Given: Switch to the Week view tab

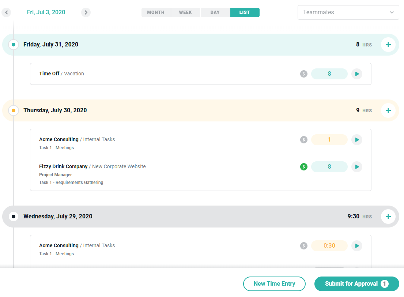Looking at the screenshot, I should click(185, 12).
